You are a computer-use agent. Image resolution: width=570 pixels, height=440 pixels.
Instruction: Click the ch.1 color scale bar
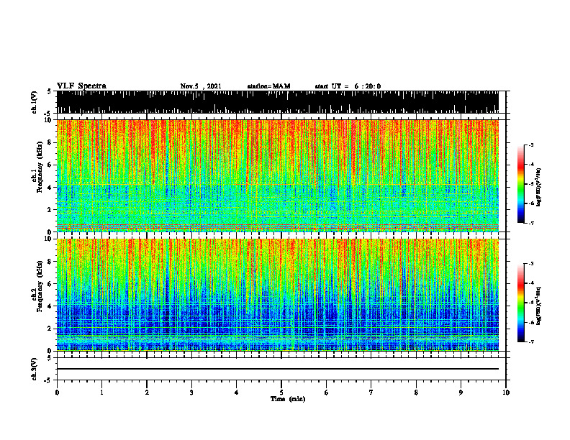521,184
